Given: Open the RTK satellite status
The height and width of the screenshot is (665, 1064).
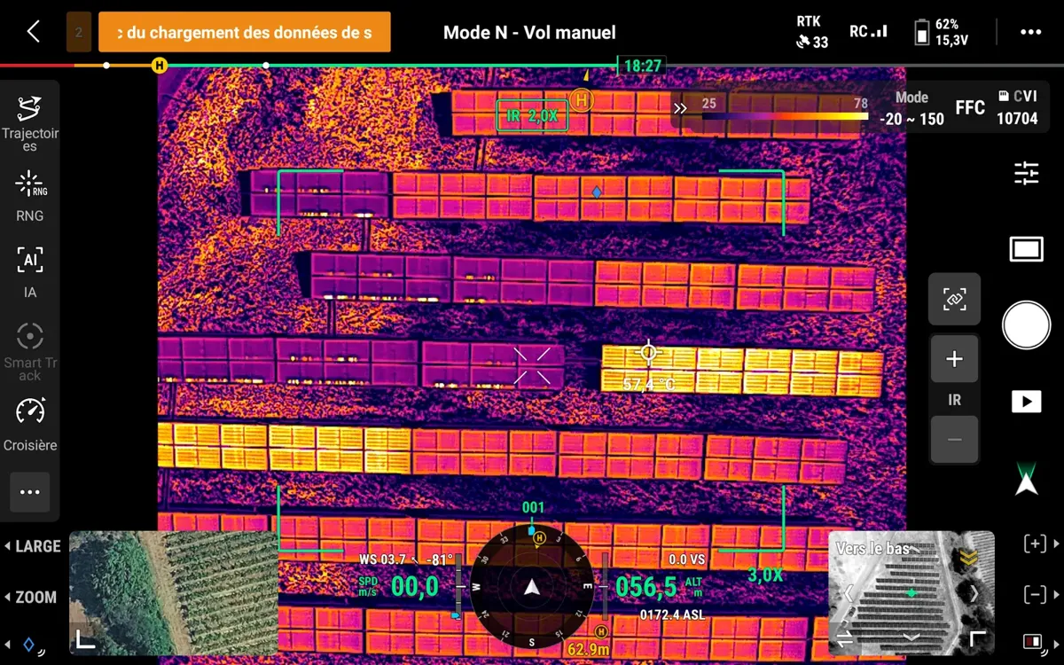Looking at the screenshot, I should [x=811, y=32].
